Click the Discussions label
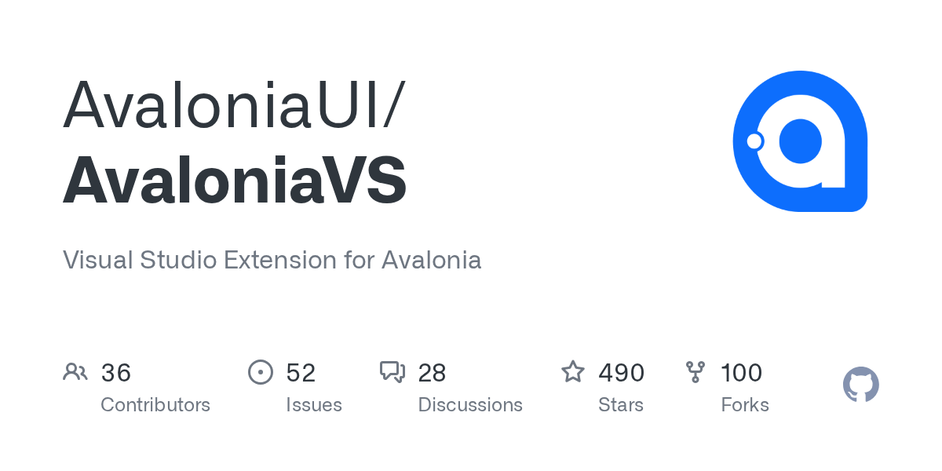Image resolution: width=942 pixels, height=471 pixels. tap(470, 405)
